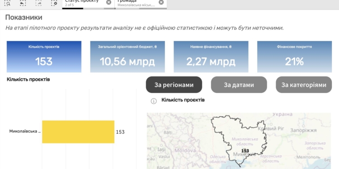This screenshot has width=339, height=169.
Task: Click the Запоріжжя map label
Action: tap(304, 130)
